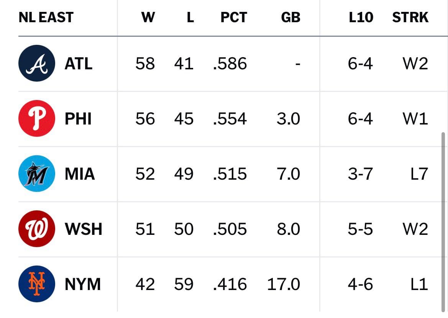Go to the MIA team page

coord(80,174)
